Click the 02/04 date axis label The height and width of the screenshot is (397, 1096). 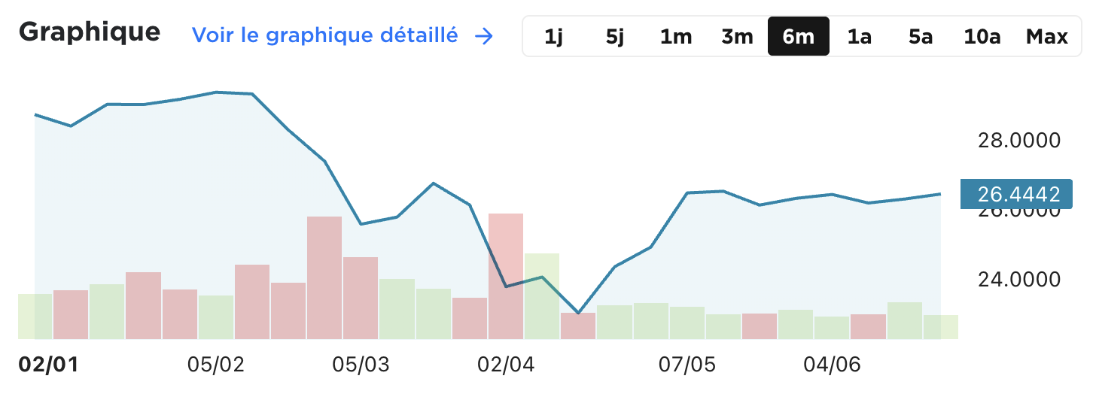pyautogui.click(x=506, y=365)
